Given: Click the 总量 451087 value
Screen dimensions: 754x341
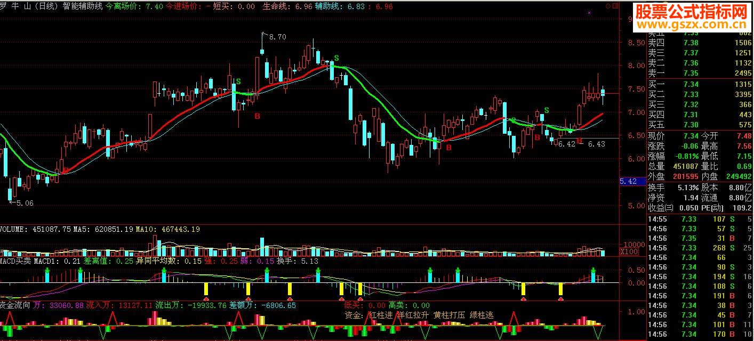Looking at the screenshot, I should pos(685,166).
